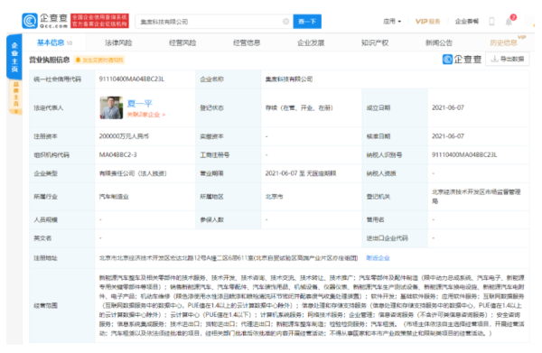This screenshot has height=353, width=542.
Task: Click the 企查查 logo in header
Action: pos(45,21)
